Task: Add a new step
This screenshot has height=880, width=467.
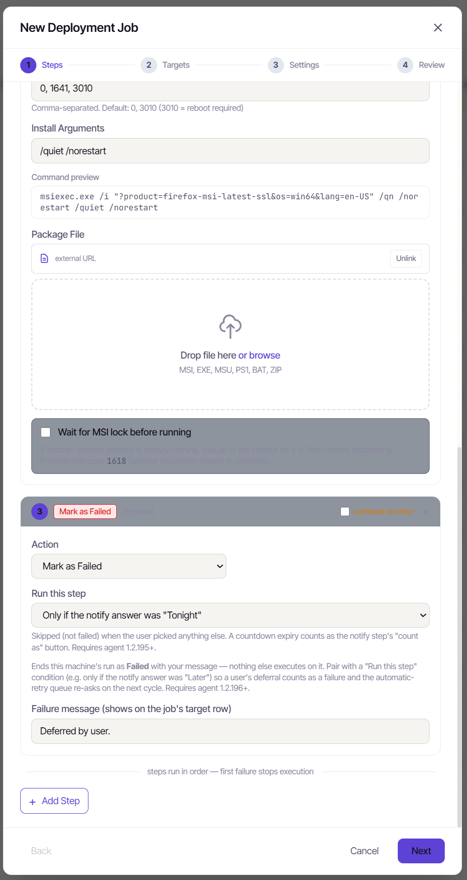Action: pyautogui.click(x=54, y=801)
